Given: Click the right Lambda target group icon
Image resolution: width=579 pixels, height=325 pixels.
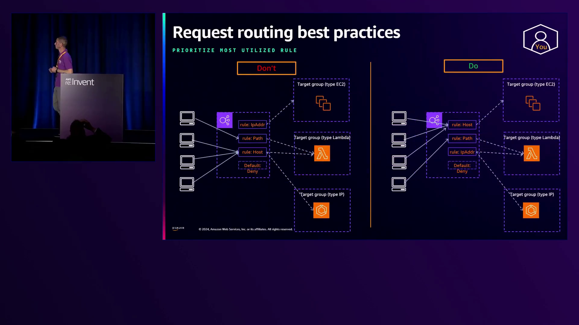Looking at the screenshot, I should click(x=531, y=153).
